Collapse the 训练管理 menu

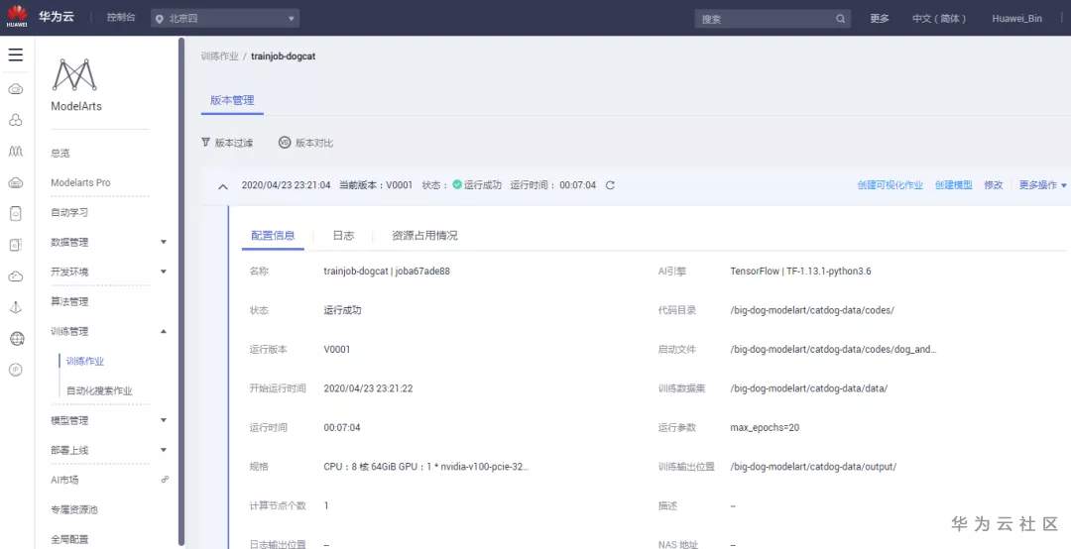pos(164,331)
